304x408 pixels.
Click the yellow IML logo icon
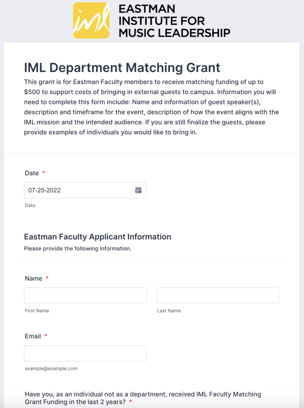pyautogui.click(x=91, y=21)
